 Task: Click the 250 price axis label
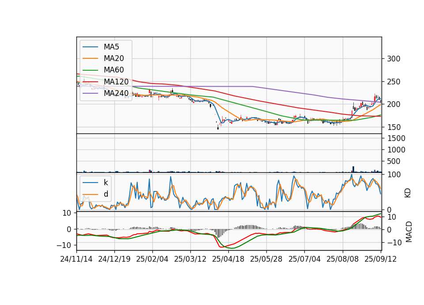(x=394, y=81)
